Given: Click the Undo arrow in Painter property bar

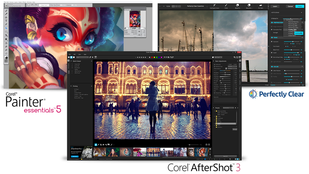Looking at the screenshot, I should (x=32, y=5).
